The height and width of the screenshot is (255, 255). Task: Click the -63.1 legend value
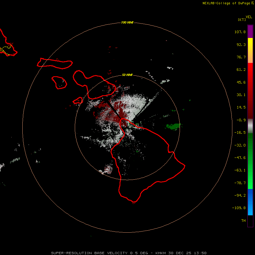(x=240, y=170)
